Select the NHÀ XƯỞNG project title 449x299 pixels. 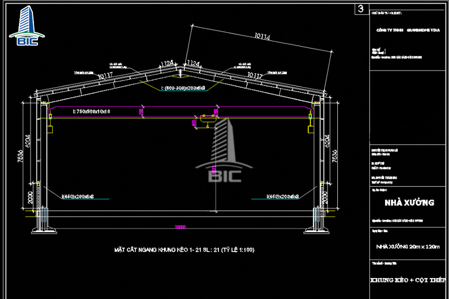[409, 203]
